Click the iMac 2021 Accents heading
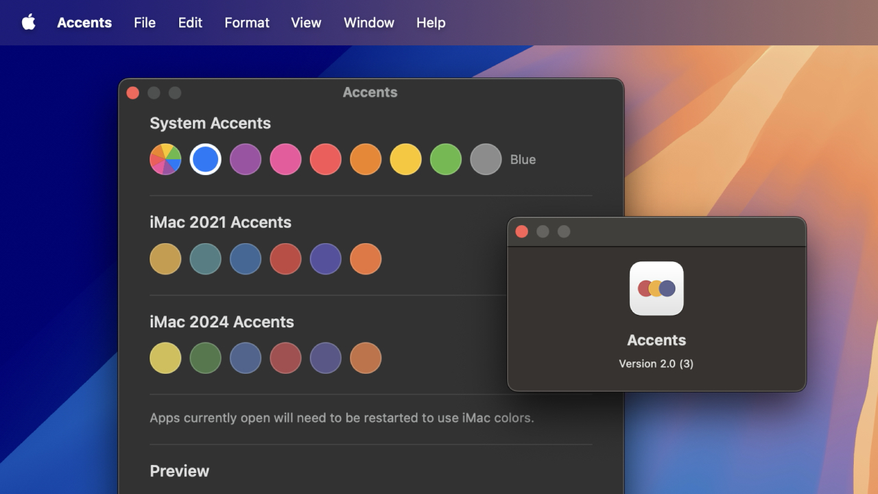 pos(220,222)
